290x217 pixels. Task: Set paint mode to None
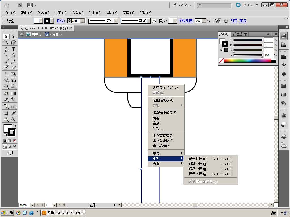pos(15,141)
